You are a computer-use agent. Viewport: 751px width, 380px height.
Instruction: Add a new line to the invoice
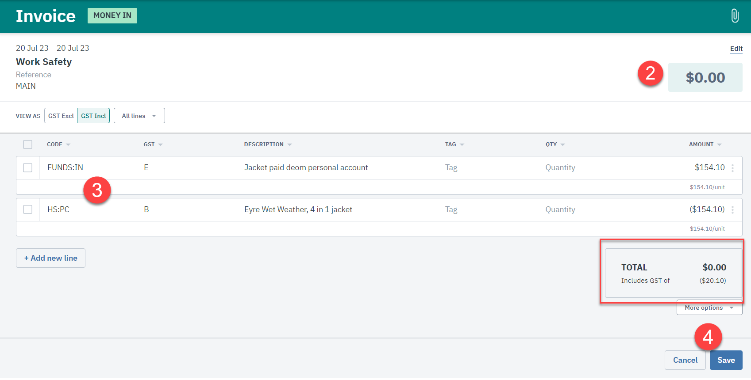51,258
